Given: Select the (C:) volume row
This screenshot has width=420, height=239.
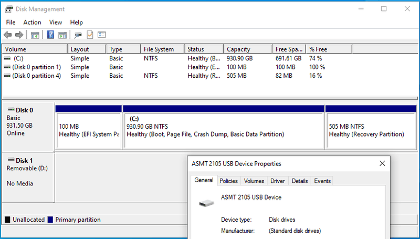Looking at the screenshot, I should coord(177,58).
